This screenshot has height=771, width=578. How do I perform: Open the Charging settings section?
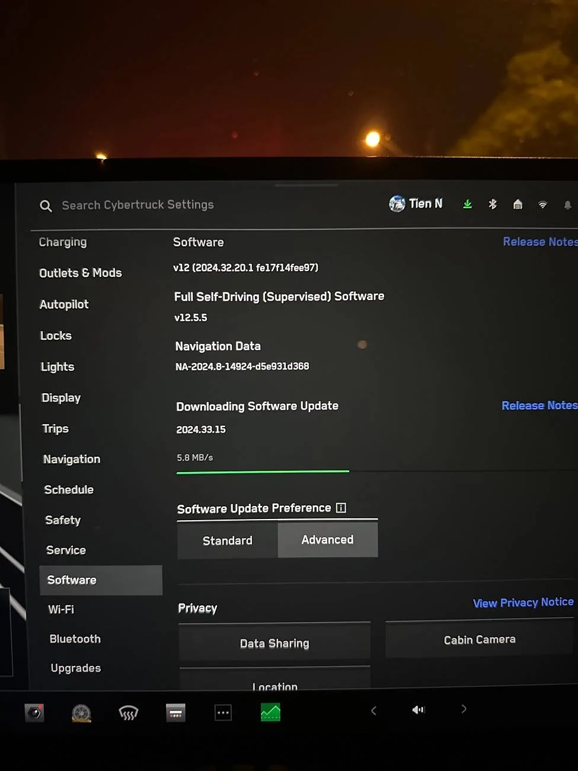(63, 242)
